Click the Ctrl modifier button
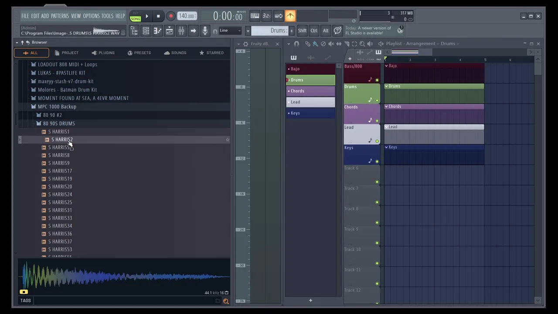The width and height of the screenshot is (558, 314). 314,31
